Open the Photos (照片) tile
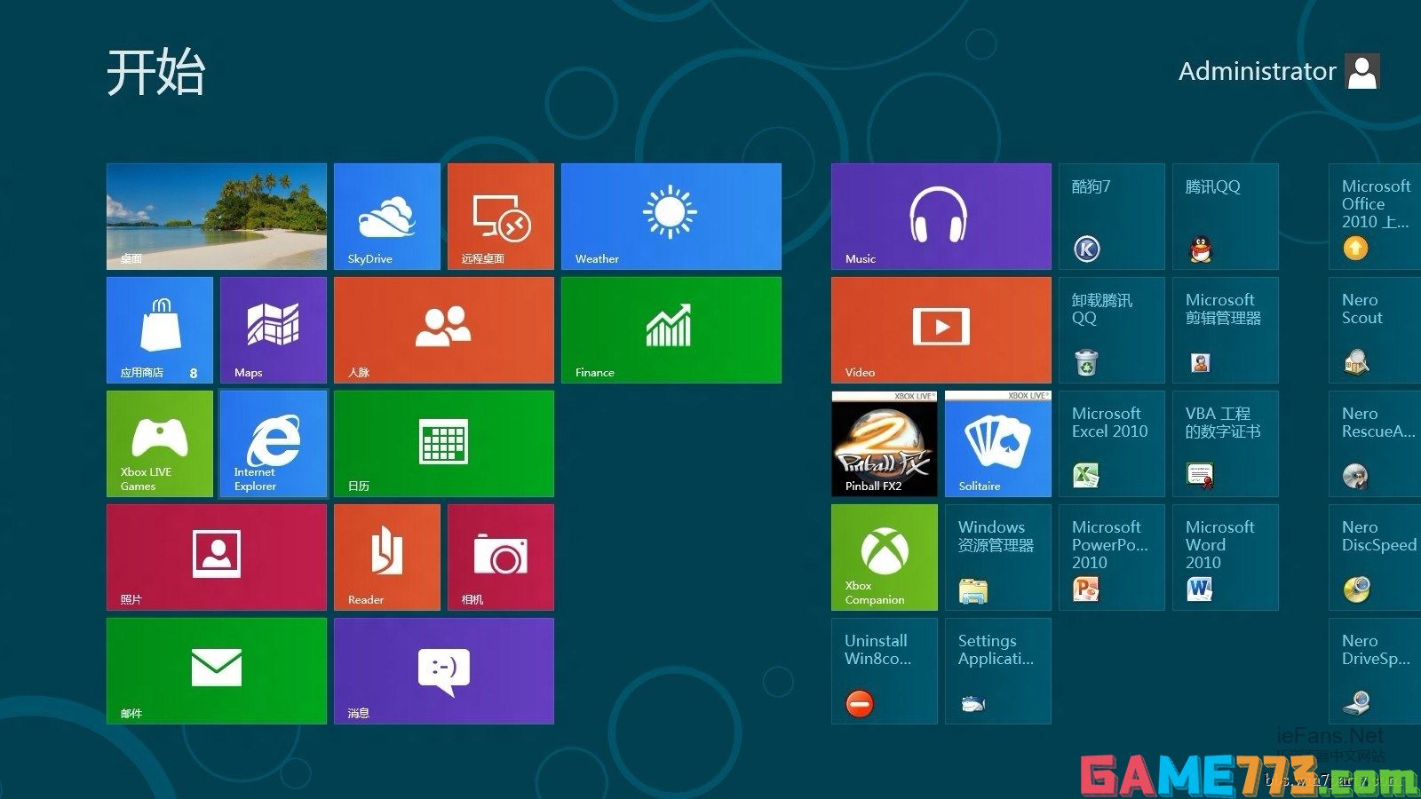The image size is (1421, 799). (217, 558)
